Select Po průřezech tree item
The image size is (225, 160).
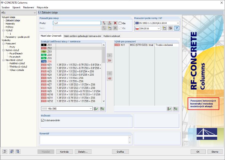(16, 53)
